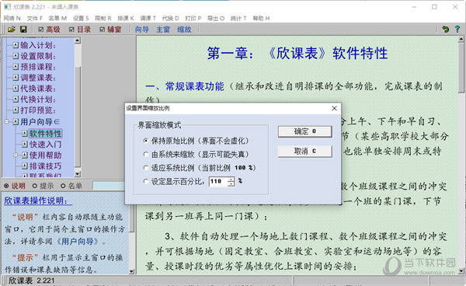Click the question mark help icon
The width and height of the screenshot is (466, 286).
click(457, 29)
